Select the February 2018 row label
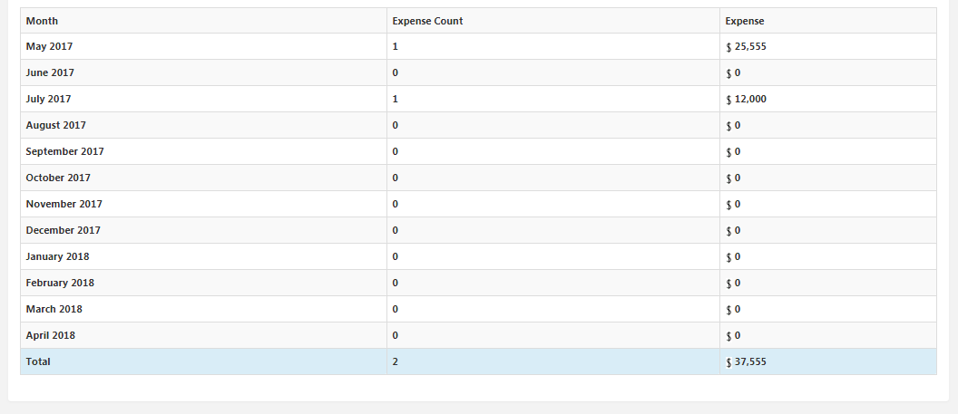 click(x=60, y=283)
